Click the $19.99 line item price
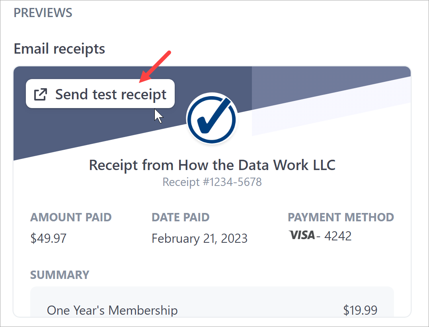 360,310
